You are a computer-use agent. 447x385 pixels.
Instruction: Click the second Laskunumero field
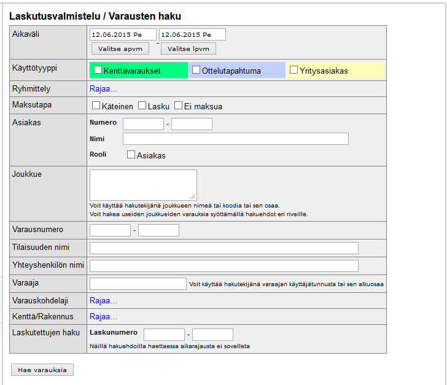pyautogui.click(x=212, y=335)
